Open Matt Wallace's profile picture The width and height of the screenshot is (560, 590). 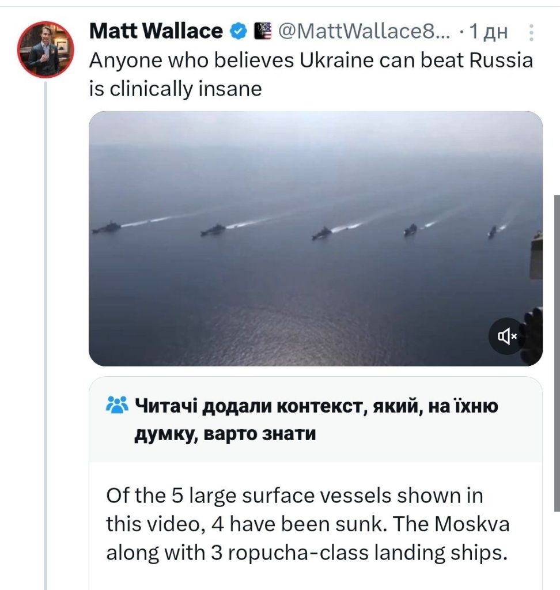(46, 50)
